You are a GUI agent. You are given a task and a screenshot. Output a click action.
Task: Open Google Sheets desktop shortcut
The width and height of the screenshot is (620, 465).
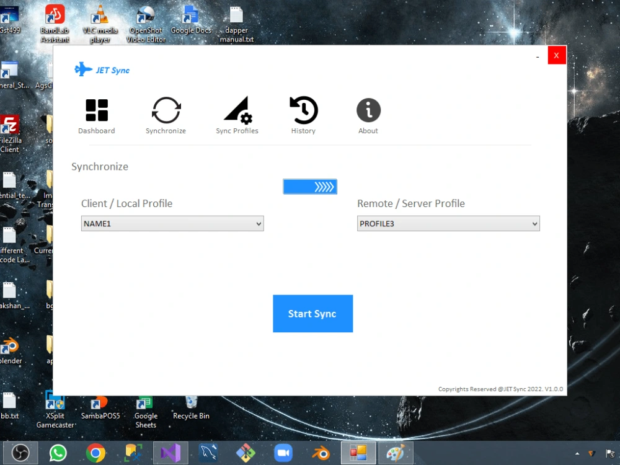click(x=146, y=412)
